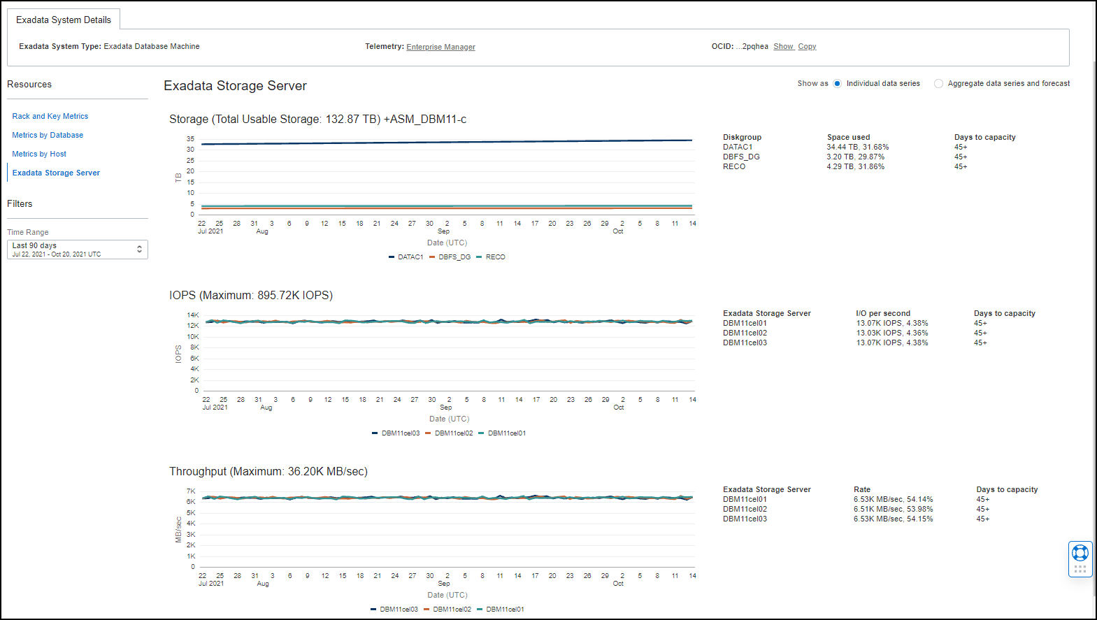1097x620 pixels.
Task: Toggle DBM11cel03 legend item in Throughput chart
Action: point(394,610)
